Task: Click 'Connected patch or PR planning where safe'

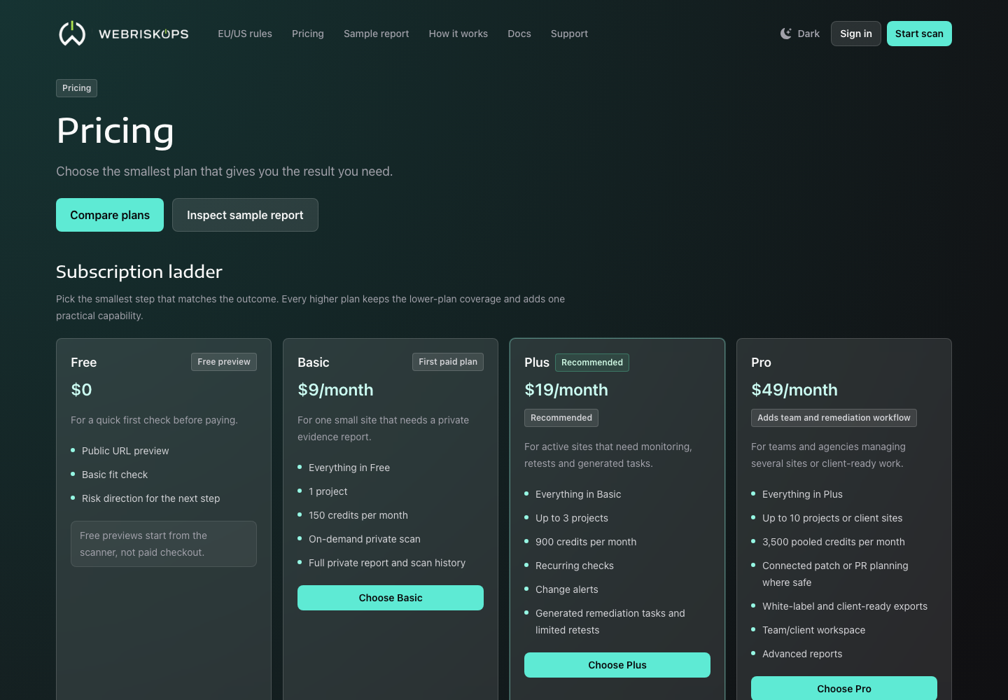Action: 835,574
